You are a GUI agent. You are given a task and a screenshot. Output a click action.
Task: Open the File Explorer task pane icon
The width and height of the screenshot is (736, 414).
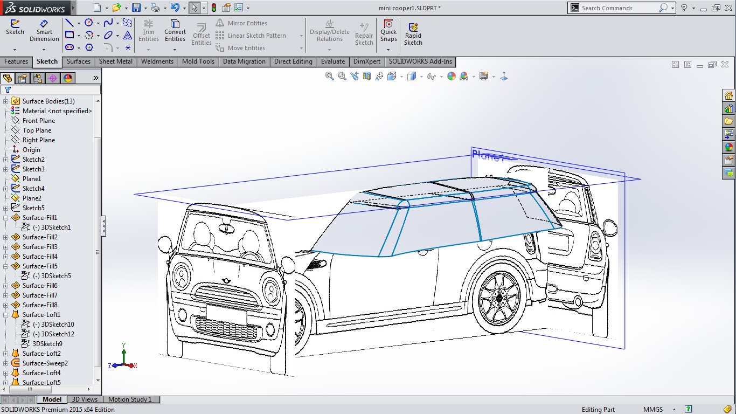(728, 121)
